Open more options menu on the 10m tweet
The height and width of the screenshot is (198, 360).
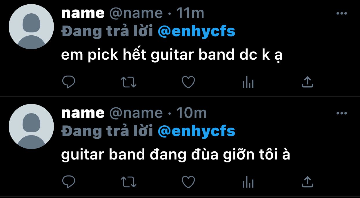(341, 113)
